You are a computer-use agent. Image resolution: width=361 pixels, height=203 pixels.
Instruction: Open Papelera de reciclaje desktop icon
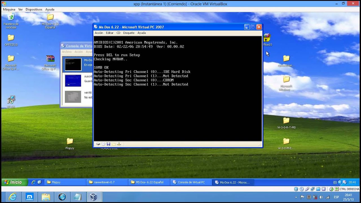click(x=11, y=21)
